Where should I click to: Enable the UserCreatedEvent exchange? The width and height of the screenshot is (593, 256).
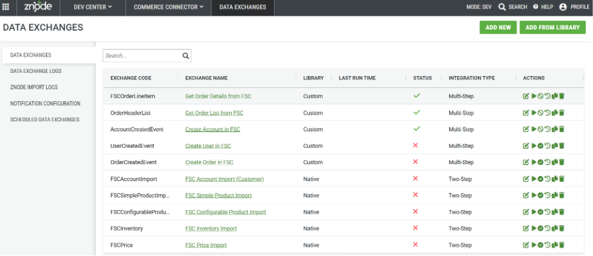click(540, 146)
